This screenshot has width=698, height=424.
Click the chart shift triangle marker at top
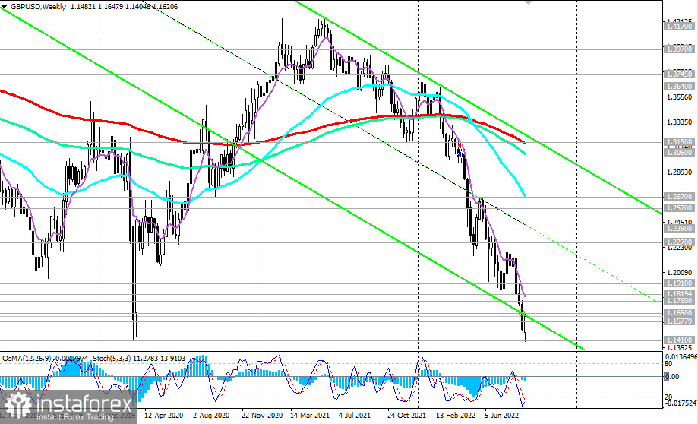(528, 2)
